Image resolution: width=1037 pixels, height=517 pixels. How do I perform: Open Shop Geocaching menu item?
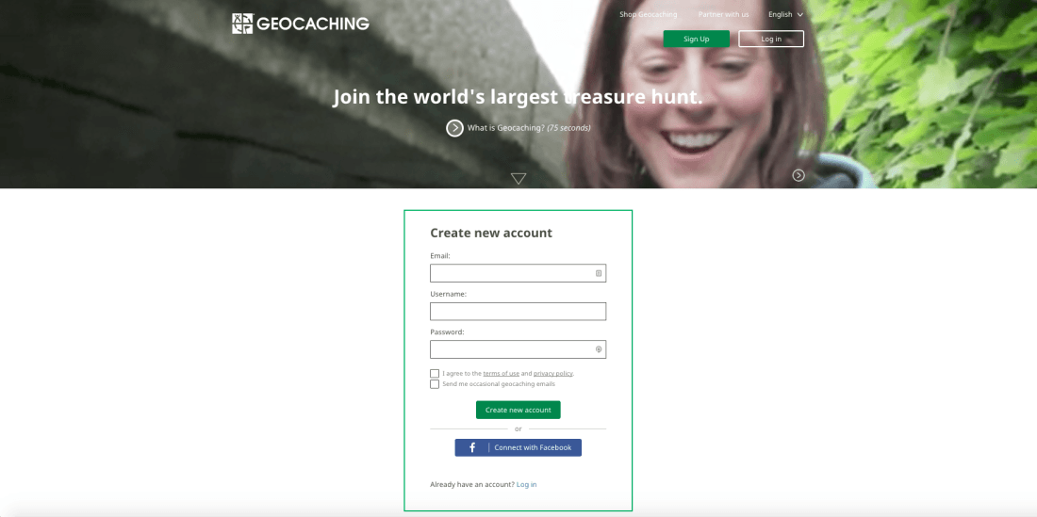click(x=649, y=14)
